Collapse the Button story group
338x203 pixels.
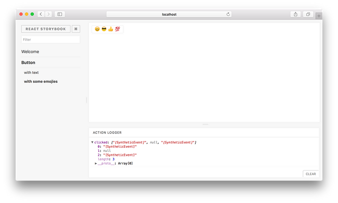(28, 62)
